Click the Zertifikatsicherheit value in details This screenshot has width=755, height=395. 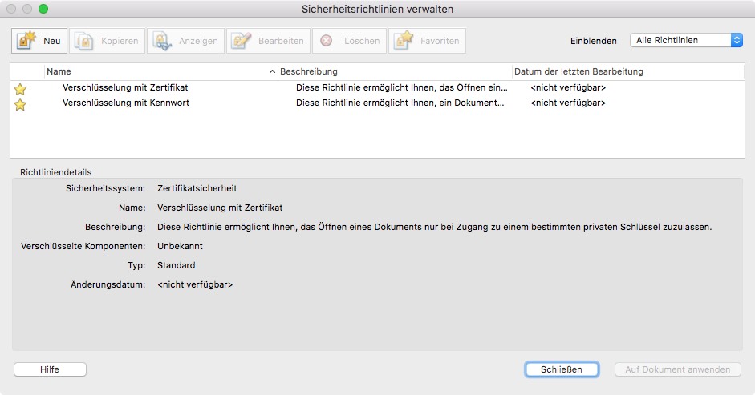point(197,188)
